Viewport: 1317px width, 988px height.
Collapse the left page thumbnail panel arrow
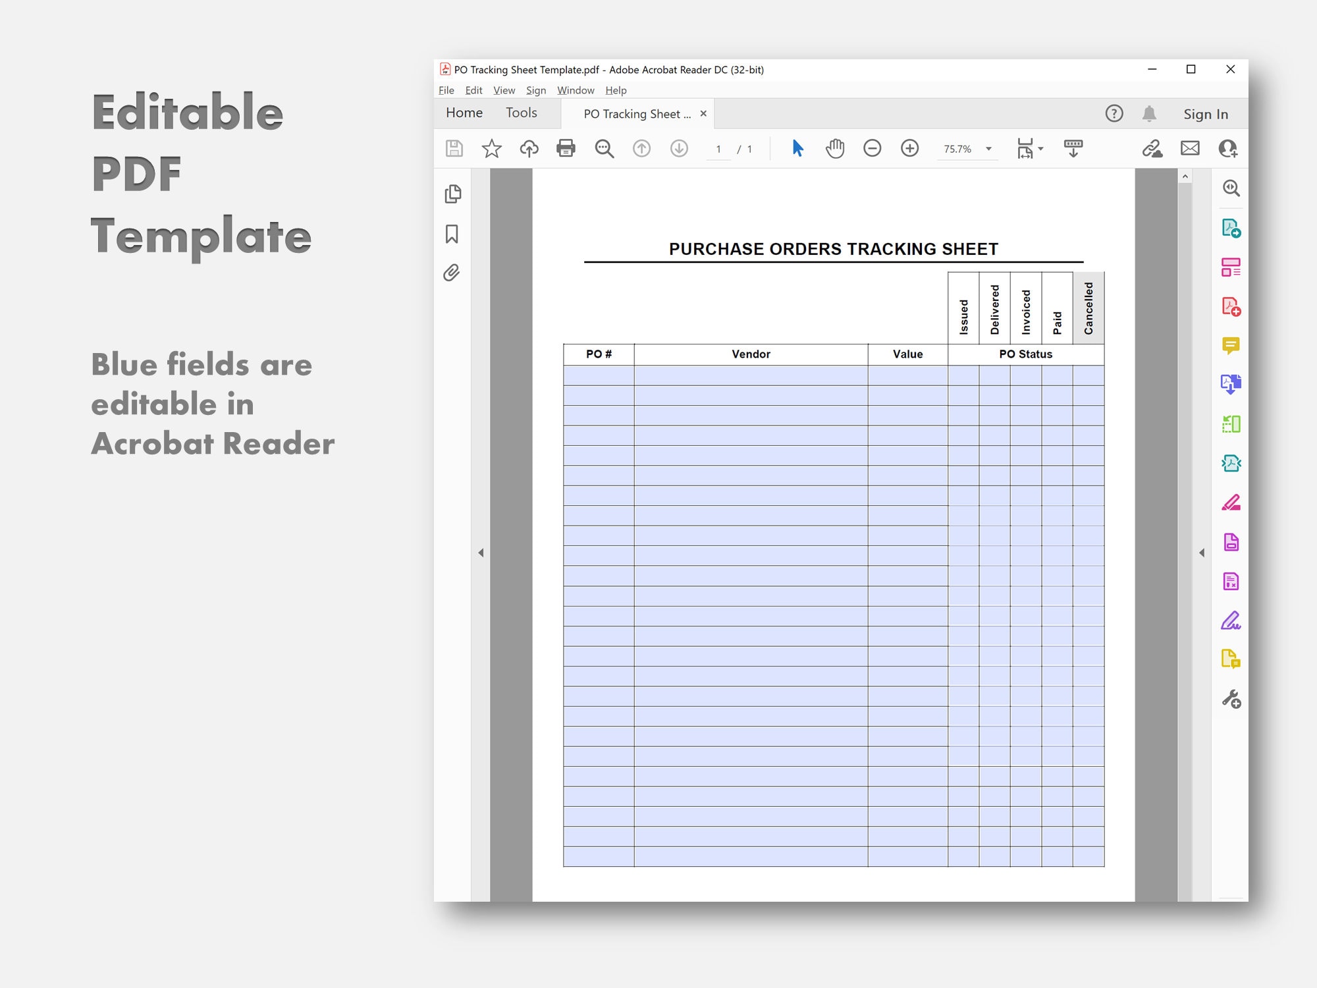coord(481,553)
